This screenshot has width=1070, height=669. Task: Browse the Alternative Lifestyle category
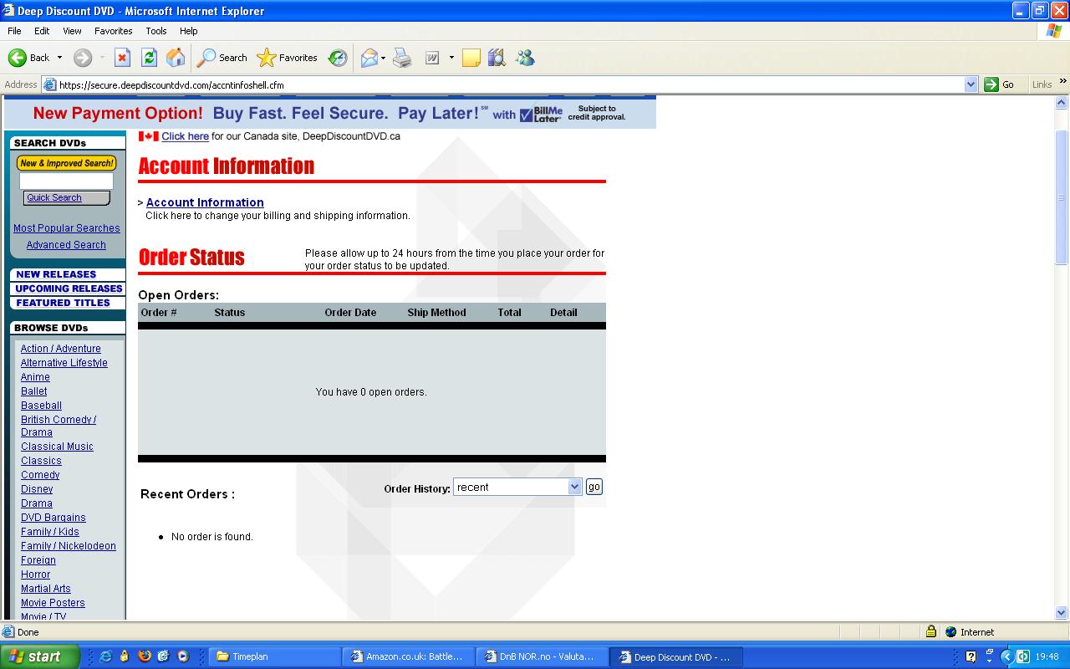tap(64, 363)
